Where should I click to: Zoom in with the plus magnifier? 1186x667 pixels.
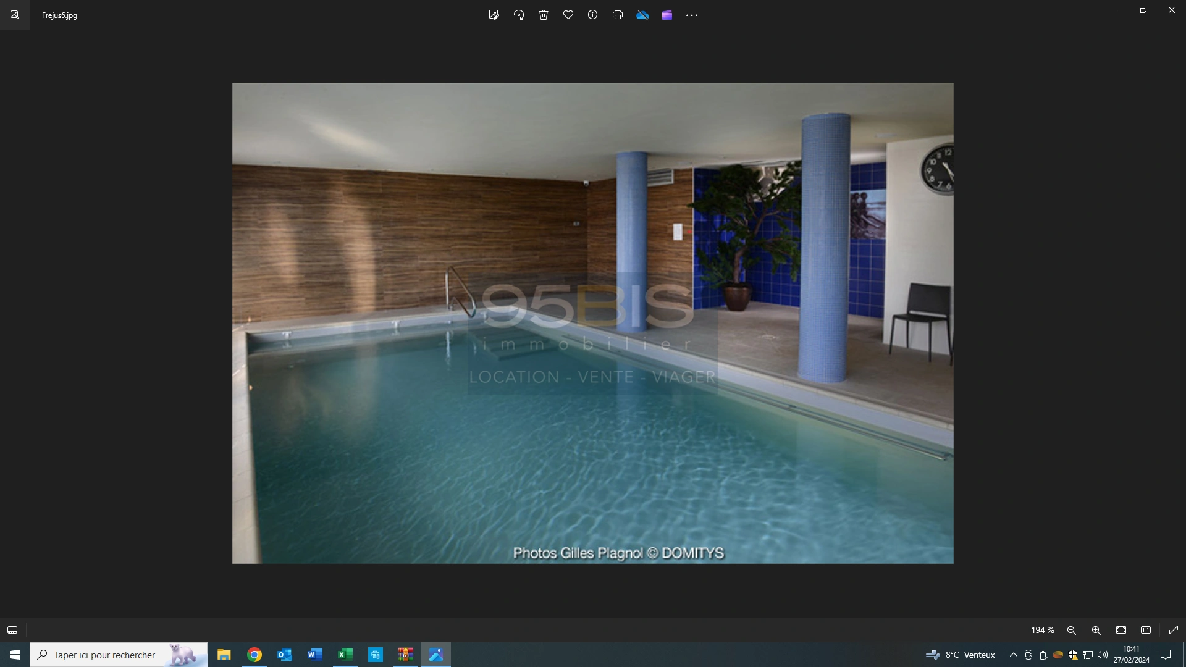click(1096, 630)
